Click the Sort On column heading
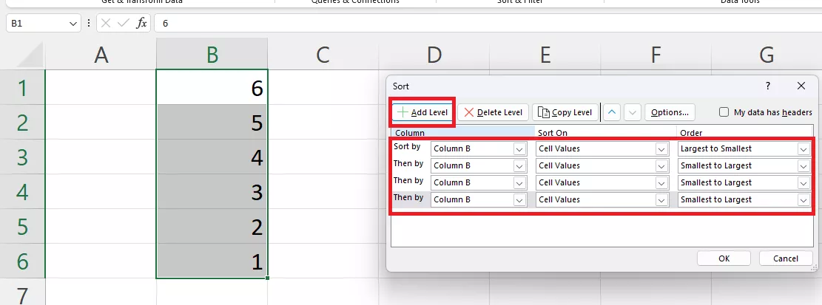822x305 pixels. pos(553,133)
